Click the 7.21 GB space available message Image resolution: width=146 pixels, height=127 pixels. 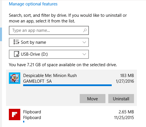(63, 65)
